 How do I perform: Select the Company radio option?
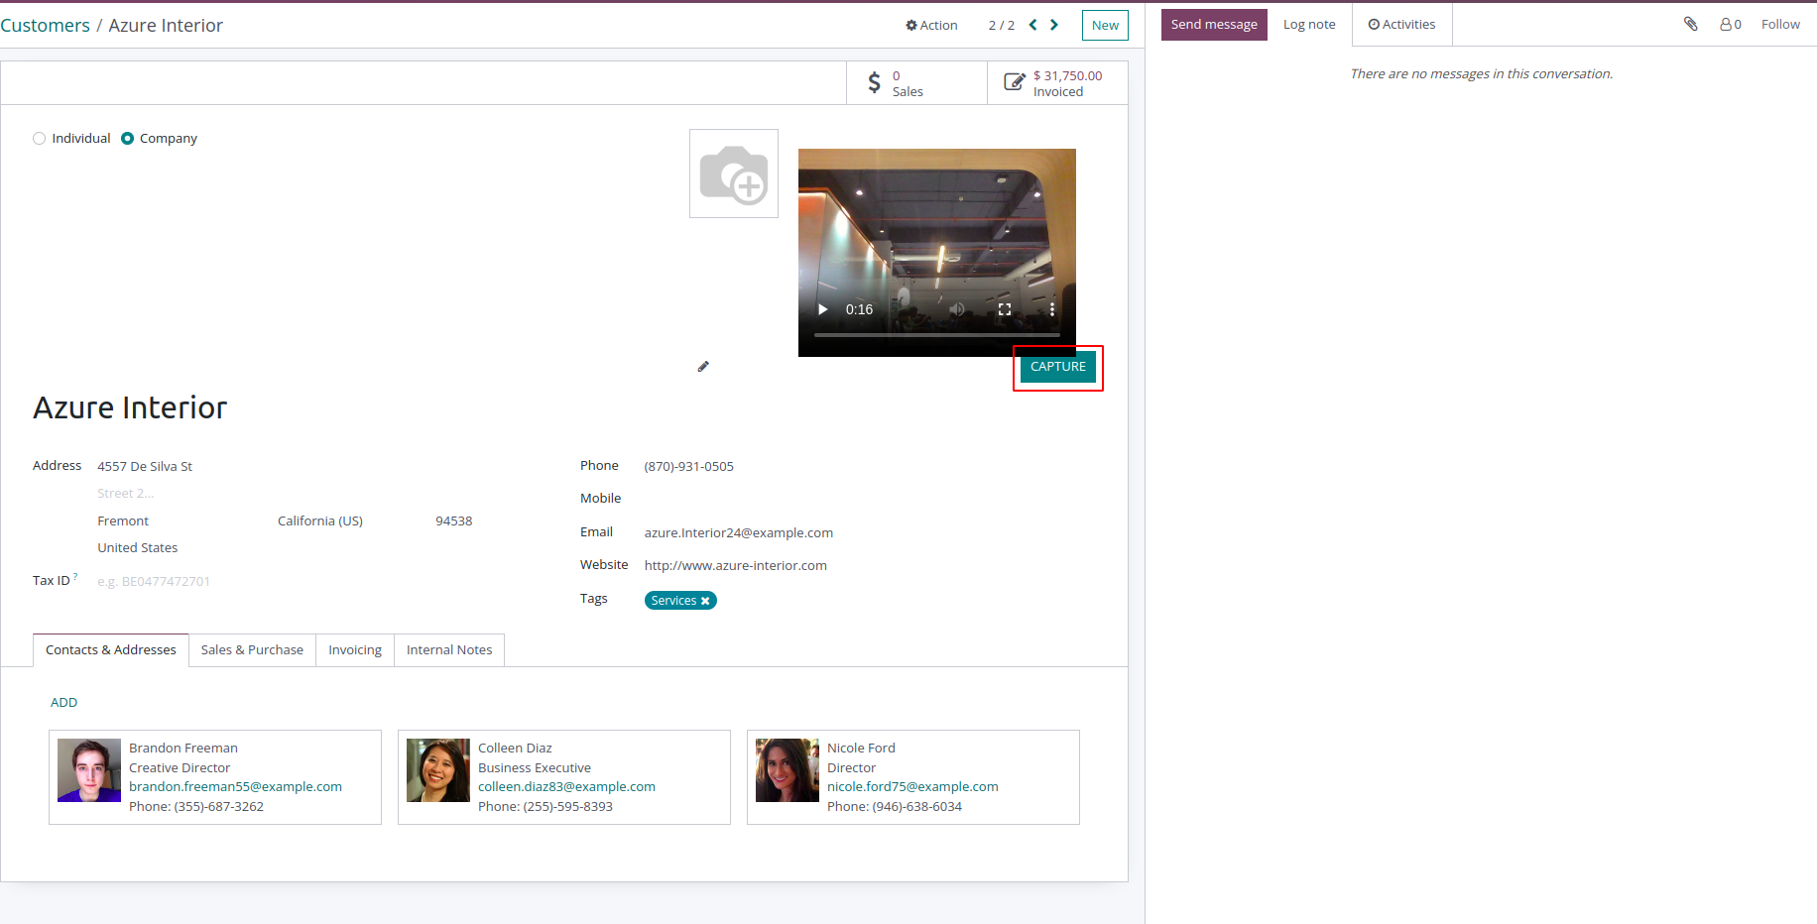[x=127, y=139]
